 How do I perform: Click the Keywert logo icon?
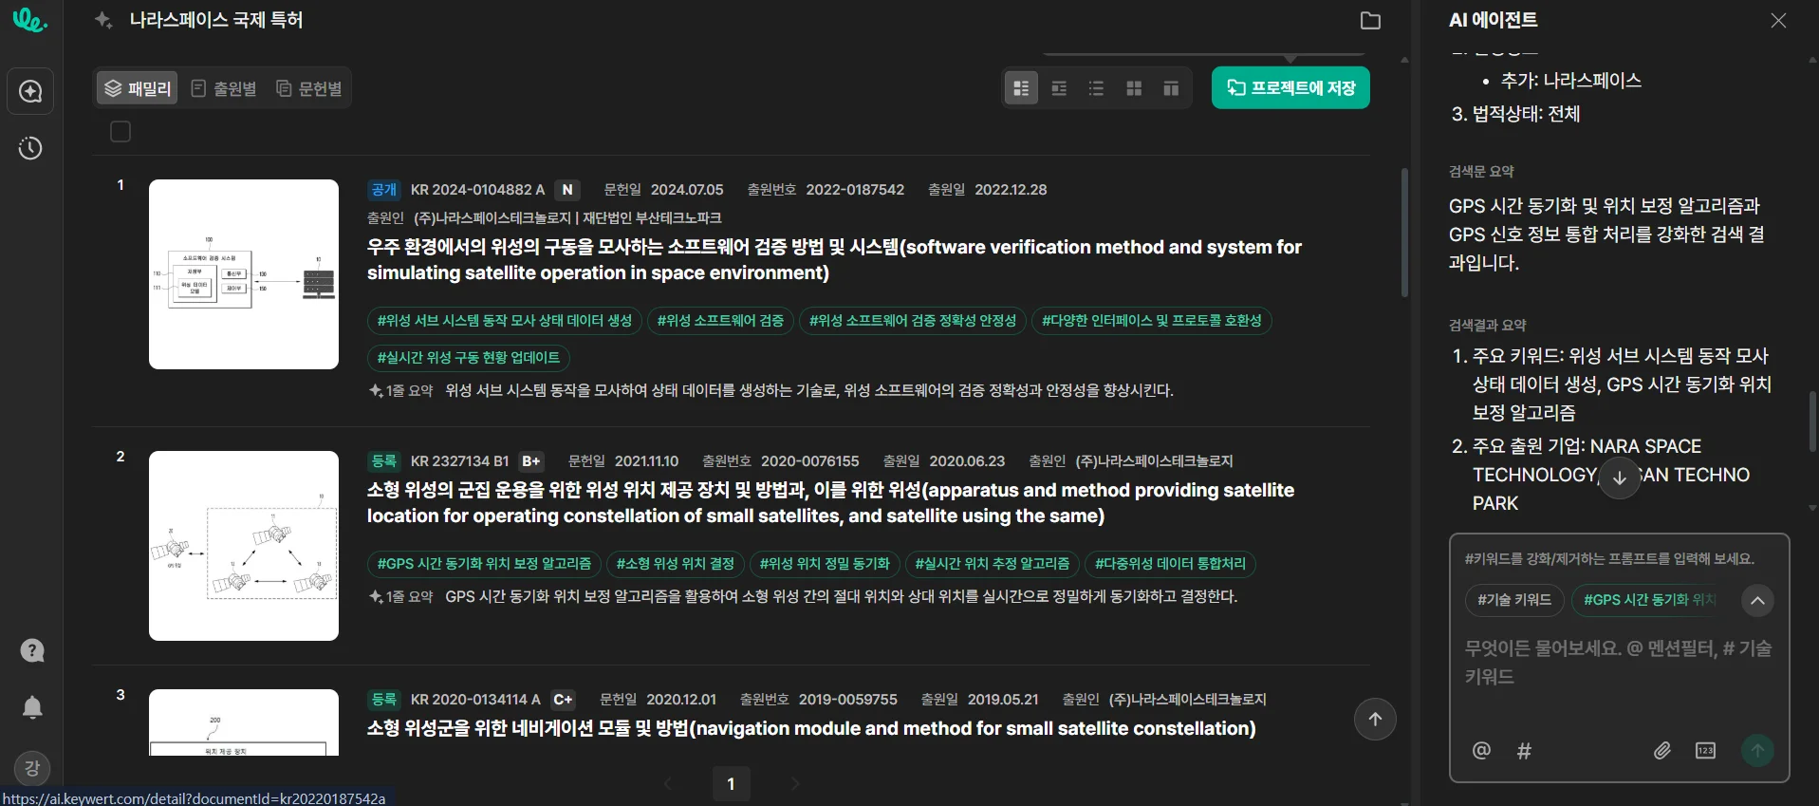coord(30,20)
